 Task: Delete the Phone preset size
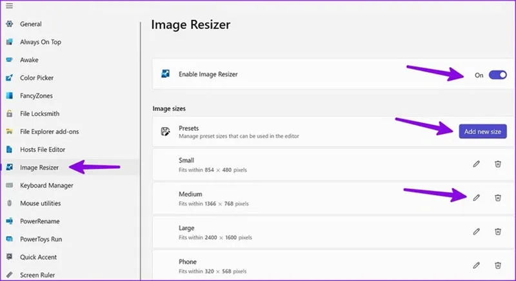tap(498, 266)
